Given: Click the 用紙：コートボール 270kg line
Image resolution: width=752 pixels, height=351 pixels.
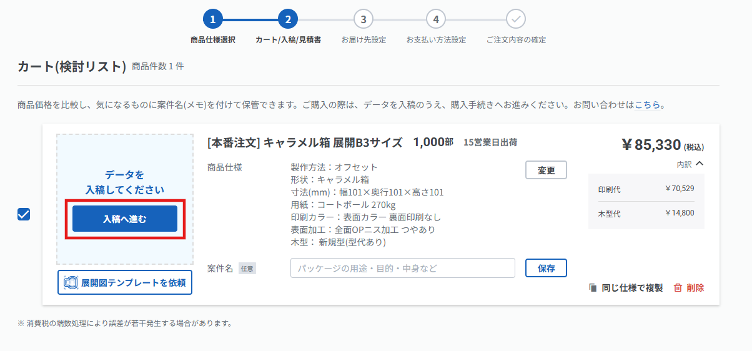Looking at the screenshot, I should (344, 205).
